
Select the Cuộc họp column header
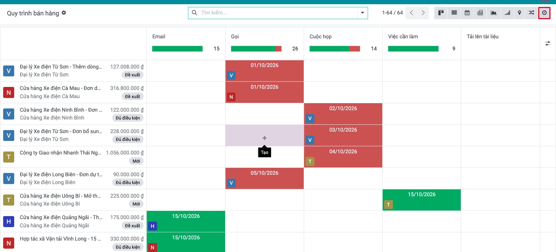(320, 37)
